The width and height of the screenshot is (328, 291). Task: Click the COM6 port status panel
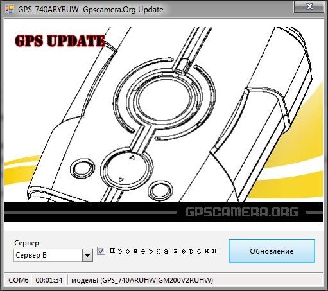point(19,280)
